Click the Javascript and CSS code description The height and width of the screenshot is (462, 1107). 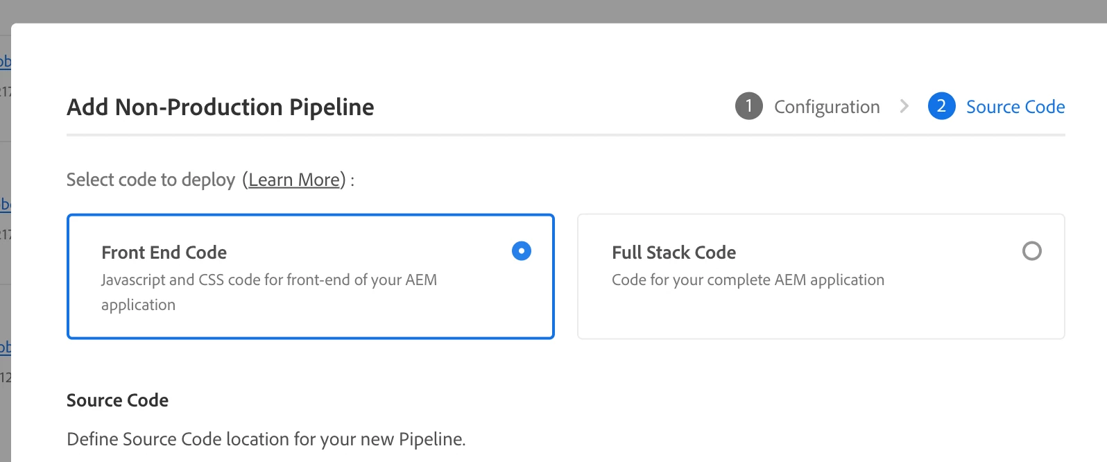pyautogui.click(x=268, y=280)
